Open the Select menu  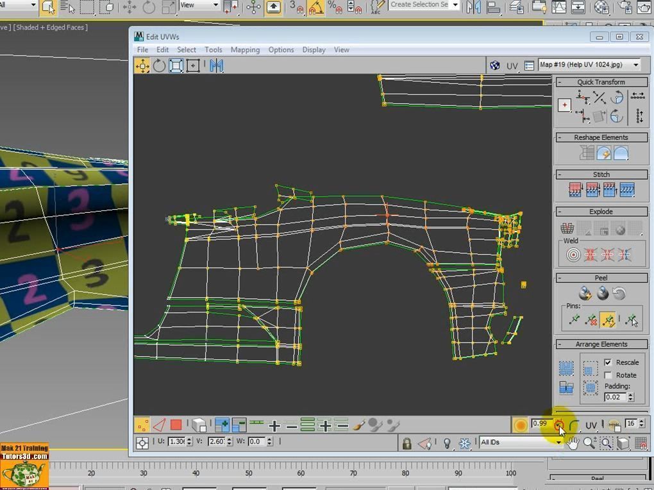(187, 49)
